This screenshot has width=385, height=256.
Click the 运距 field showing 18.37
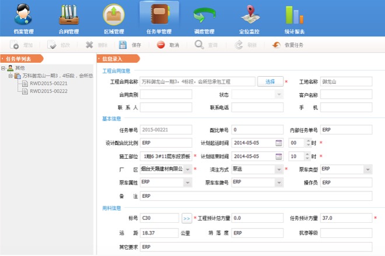(159, 233)
